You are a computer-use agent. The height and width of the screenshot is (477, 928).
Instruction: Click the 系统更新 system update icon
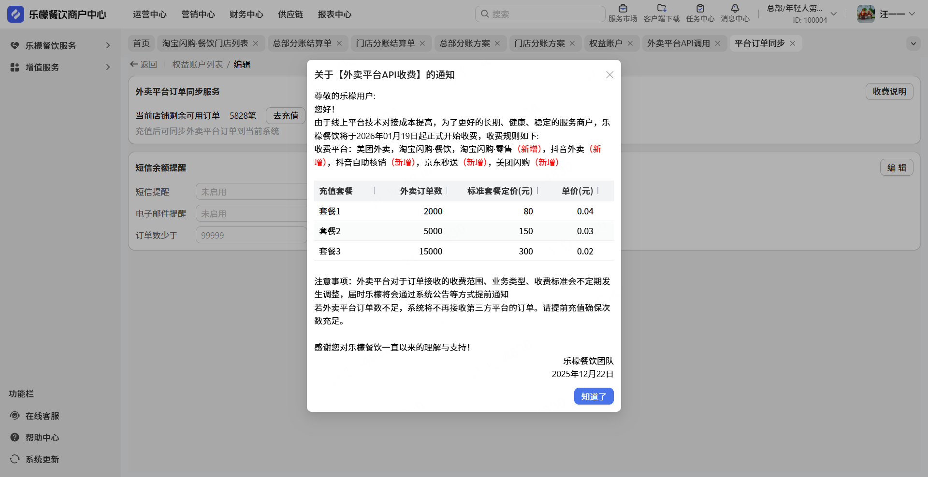tap(15, 459)
